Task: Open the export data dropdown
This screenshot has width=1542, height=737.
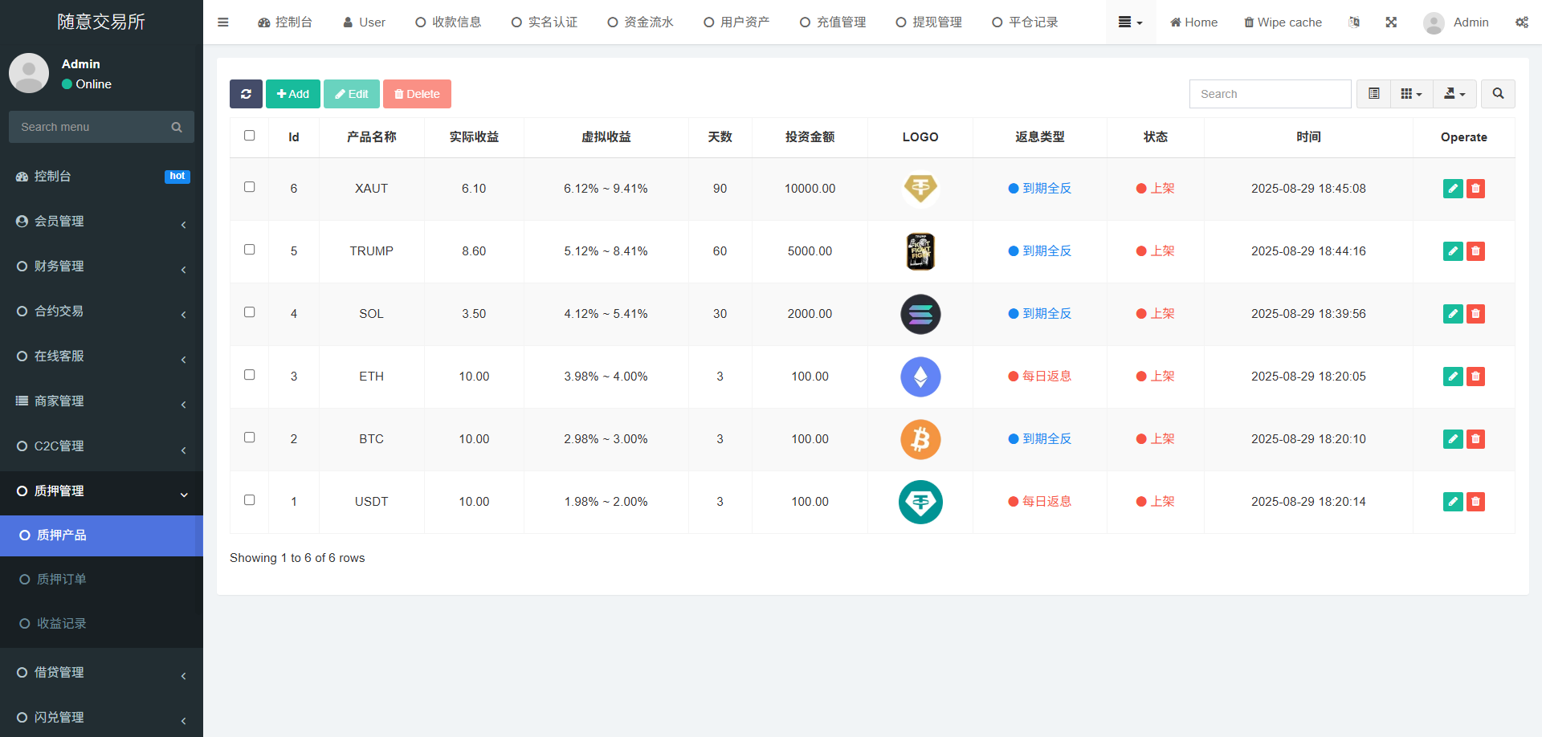Action: click(1454, 94)
